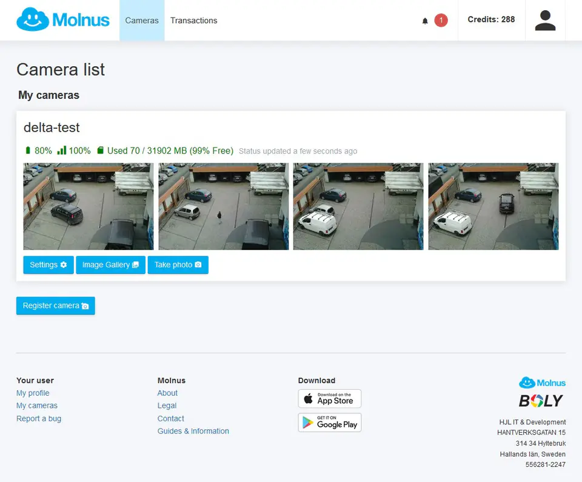Click the BOLY logo in footer

click(541, 401)
